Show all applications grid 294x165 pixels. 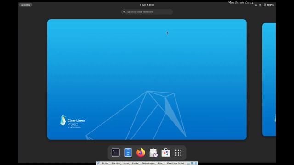pos(178,153)
